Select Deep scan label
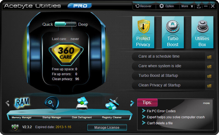 [83, 24]
